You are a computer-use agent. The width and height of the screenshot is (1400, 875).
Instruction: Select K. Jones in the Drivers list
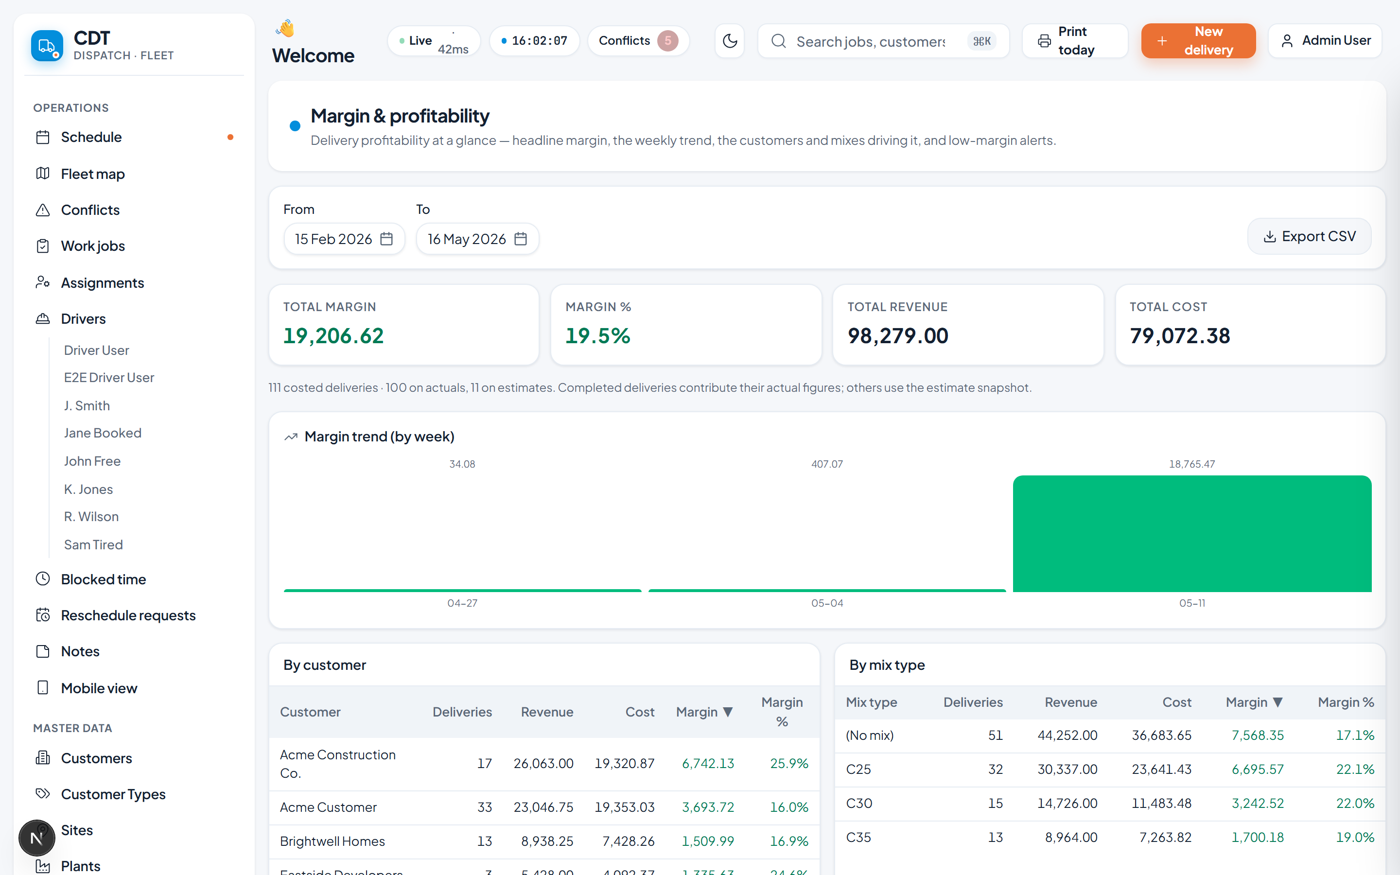pos(88,489)
